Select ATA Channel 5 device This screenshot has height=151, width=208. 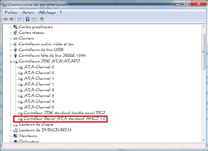tap(39, 107)
